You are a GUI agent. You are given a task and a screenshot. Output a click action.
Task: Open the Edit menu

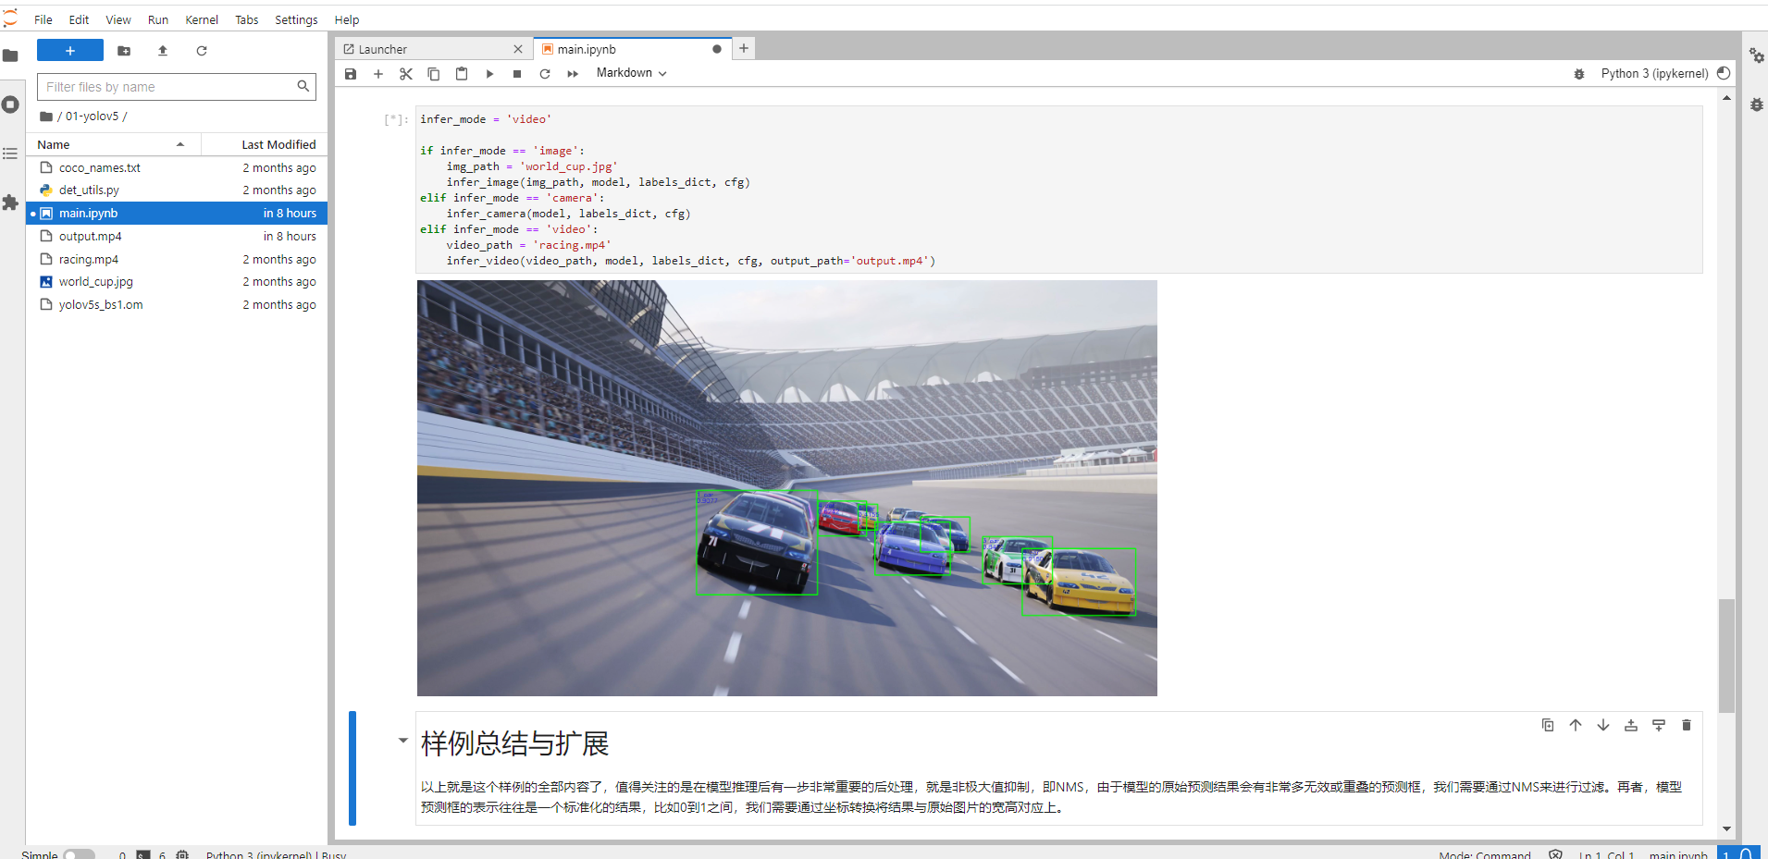(79, 19)
